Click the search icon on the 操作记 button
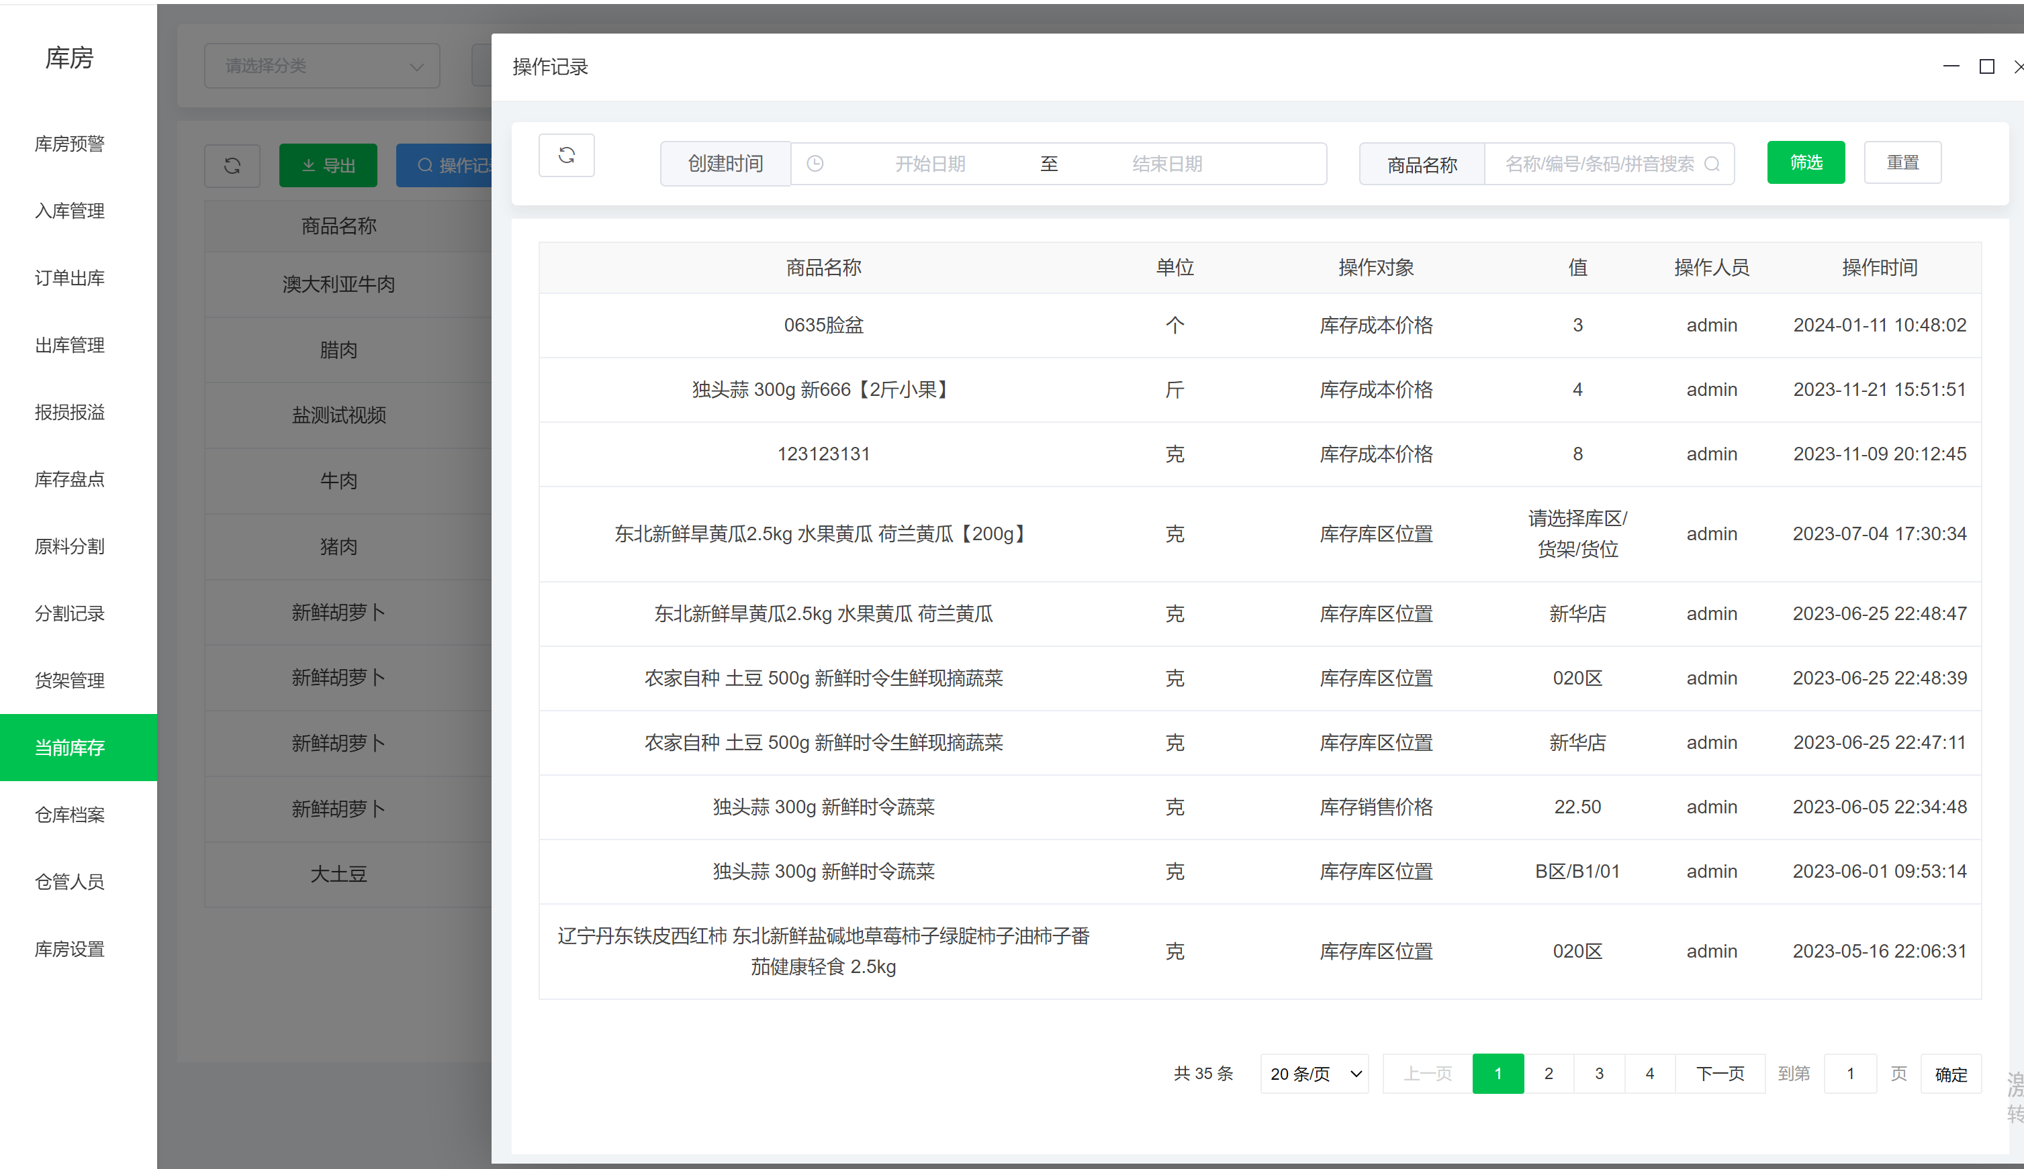This screenshot has height=1169, width=2024. (x=426, y=164)
